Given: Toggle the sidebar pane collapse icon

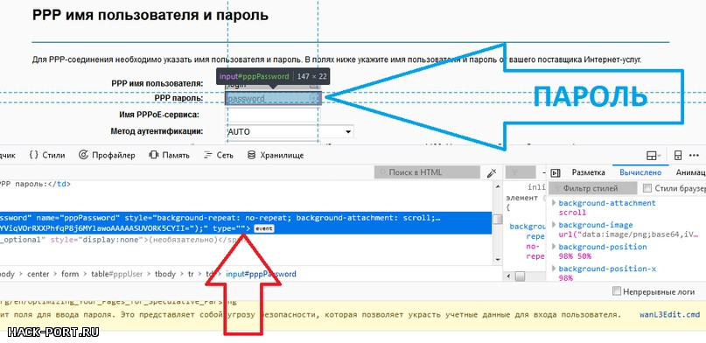Looking at the screenshot, I should [x=556, y=173].
